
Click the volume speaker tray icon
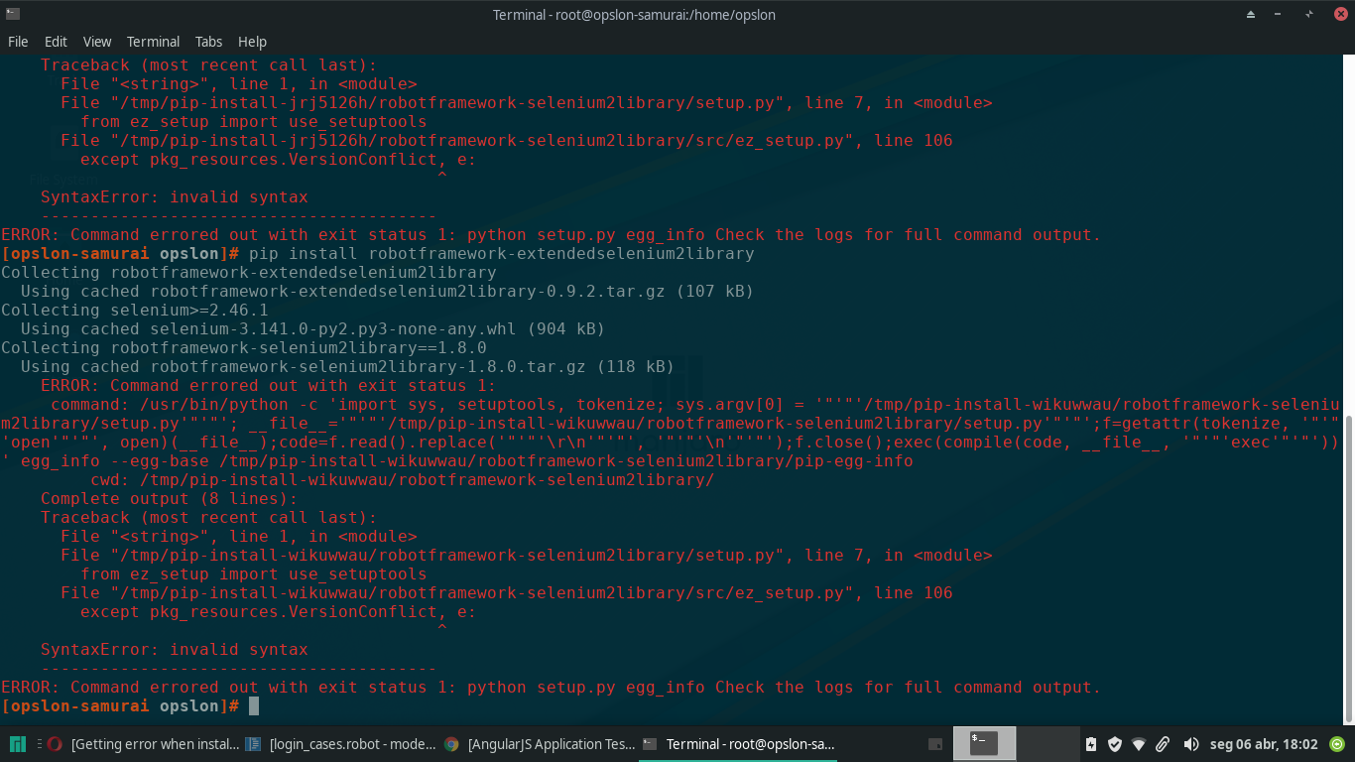[x=1190, y=744]
